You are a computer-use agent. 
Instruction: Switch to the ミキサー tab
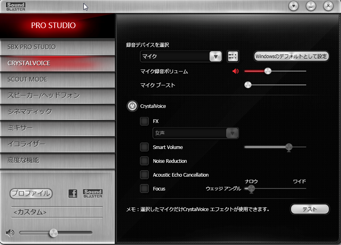coord(57,128)
